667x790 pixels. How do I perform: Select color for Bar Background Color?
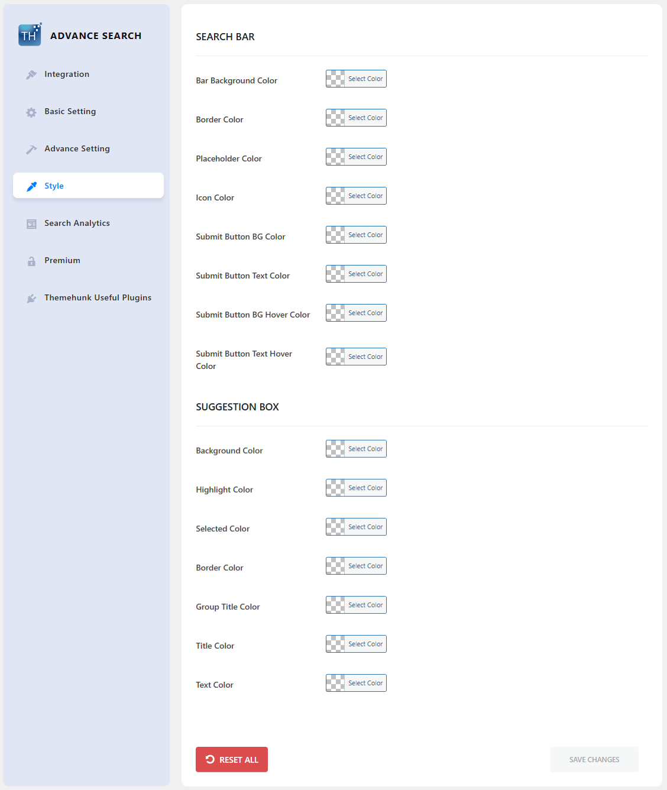pyautogui.click(x=356, y=79)
